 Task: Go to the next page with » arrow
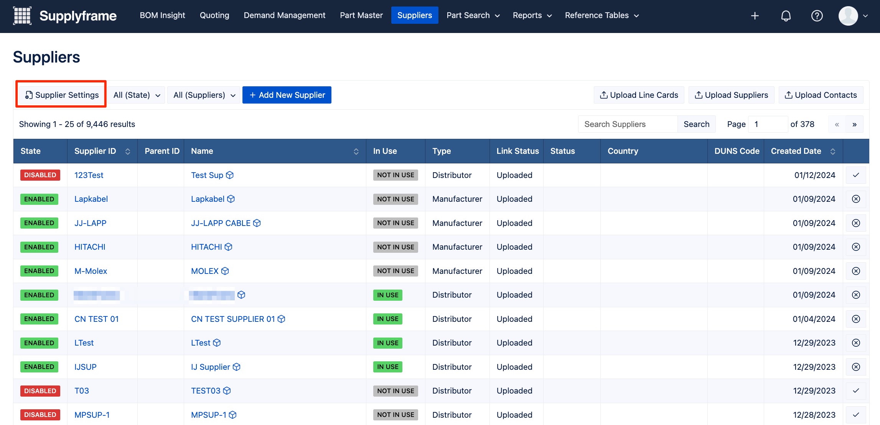pyautogui.click(x=854, y=124)
